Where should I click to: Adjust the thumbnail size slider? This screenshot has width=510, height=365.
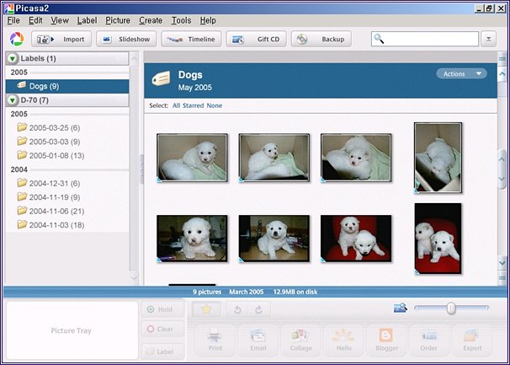coord(451,309)
